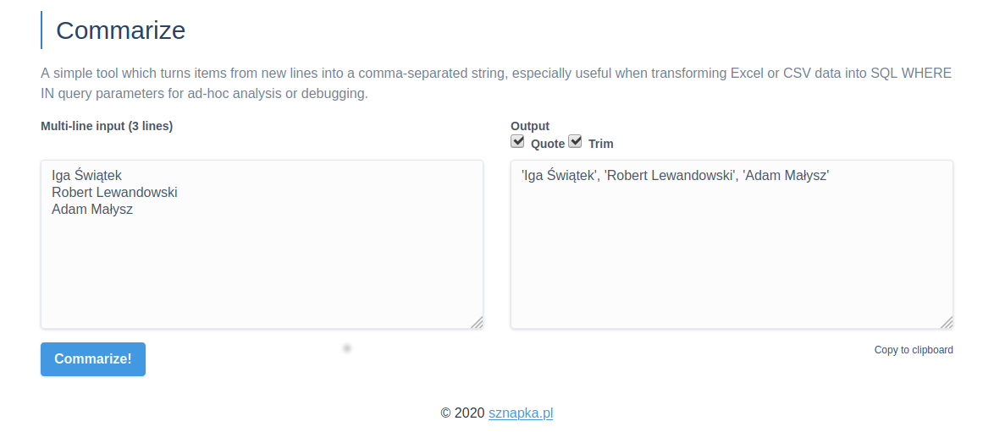Click the Copy to clipboard link
The height and width of the screenshot is (432, 994).
pos(914,350)
